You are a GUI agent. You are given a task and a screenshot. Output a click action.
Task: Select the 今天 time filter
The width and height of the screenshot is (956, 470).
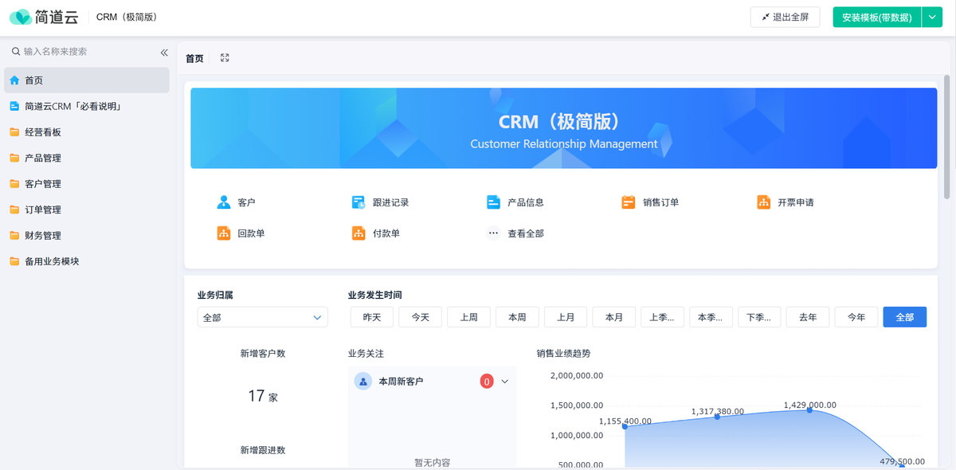tap(421, 317)
